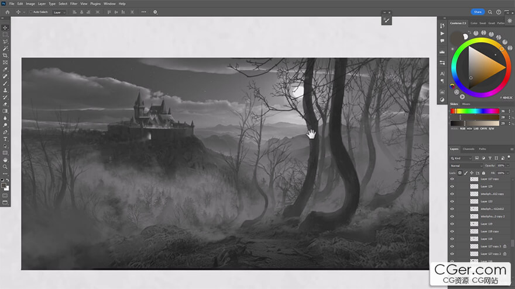Image resolution: width=515 pixels, height=289 pixels.
Task: Select the Magic Wand tool
Action: point(5,48)
